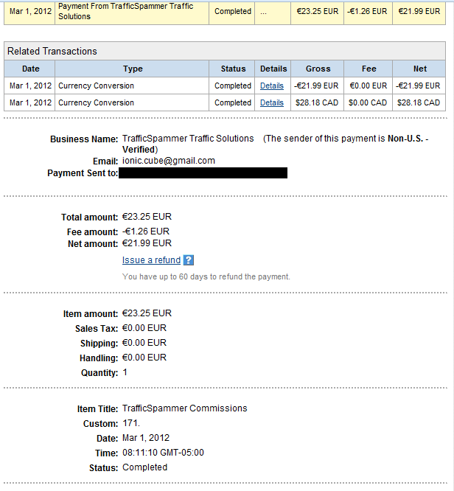This screenshot has width=454, height=491.
Task: Click the Date column header
Action: pyautogui.click(x=31, y=69)
